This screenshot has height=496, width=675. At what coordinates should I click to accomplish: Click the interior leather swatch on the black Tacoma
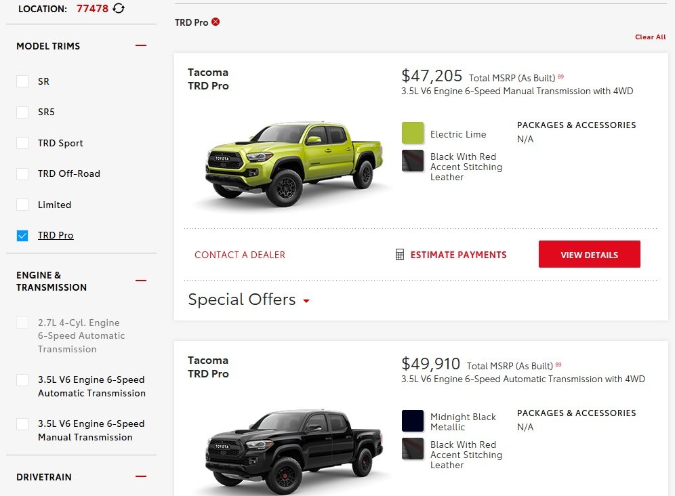point(413,449)
